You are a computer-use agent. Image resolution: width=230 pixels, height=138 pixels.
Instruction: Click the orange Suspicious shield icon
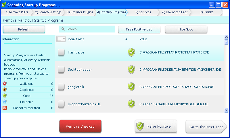5,90
